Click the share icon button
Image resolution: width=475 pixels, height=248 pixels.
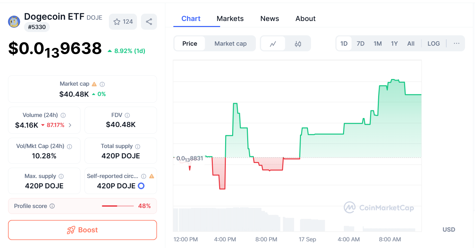pos(149,22)
